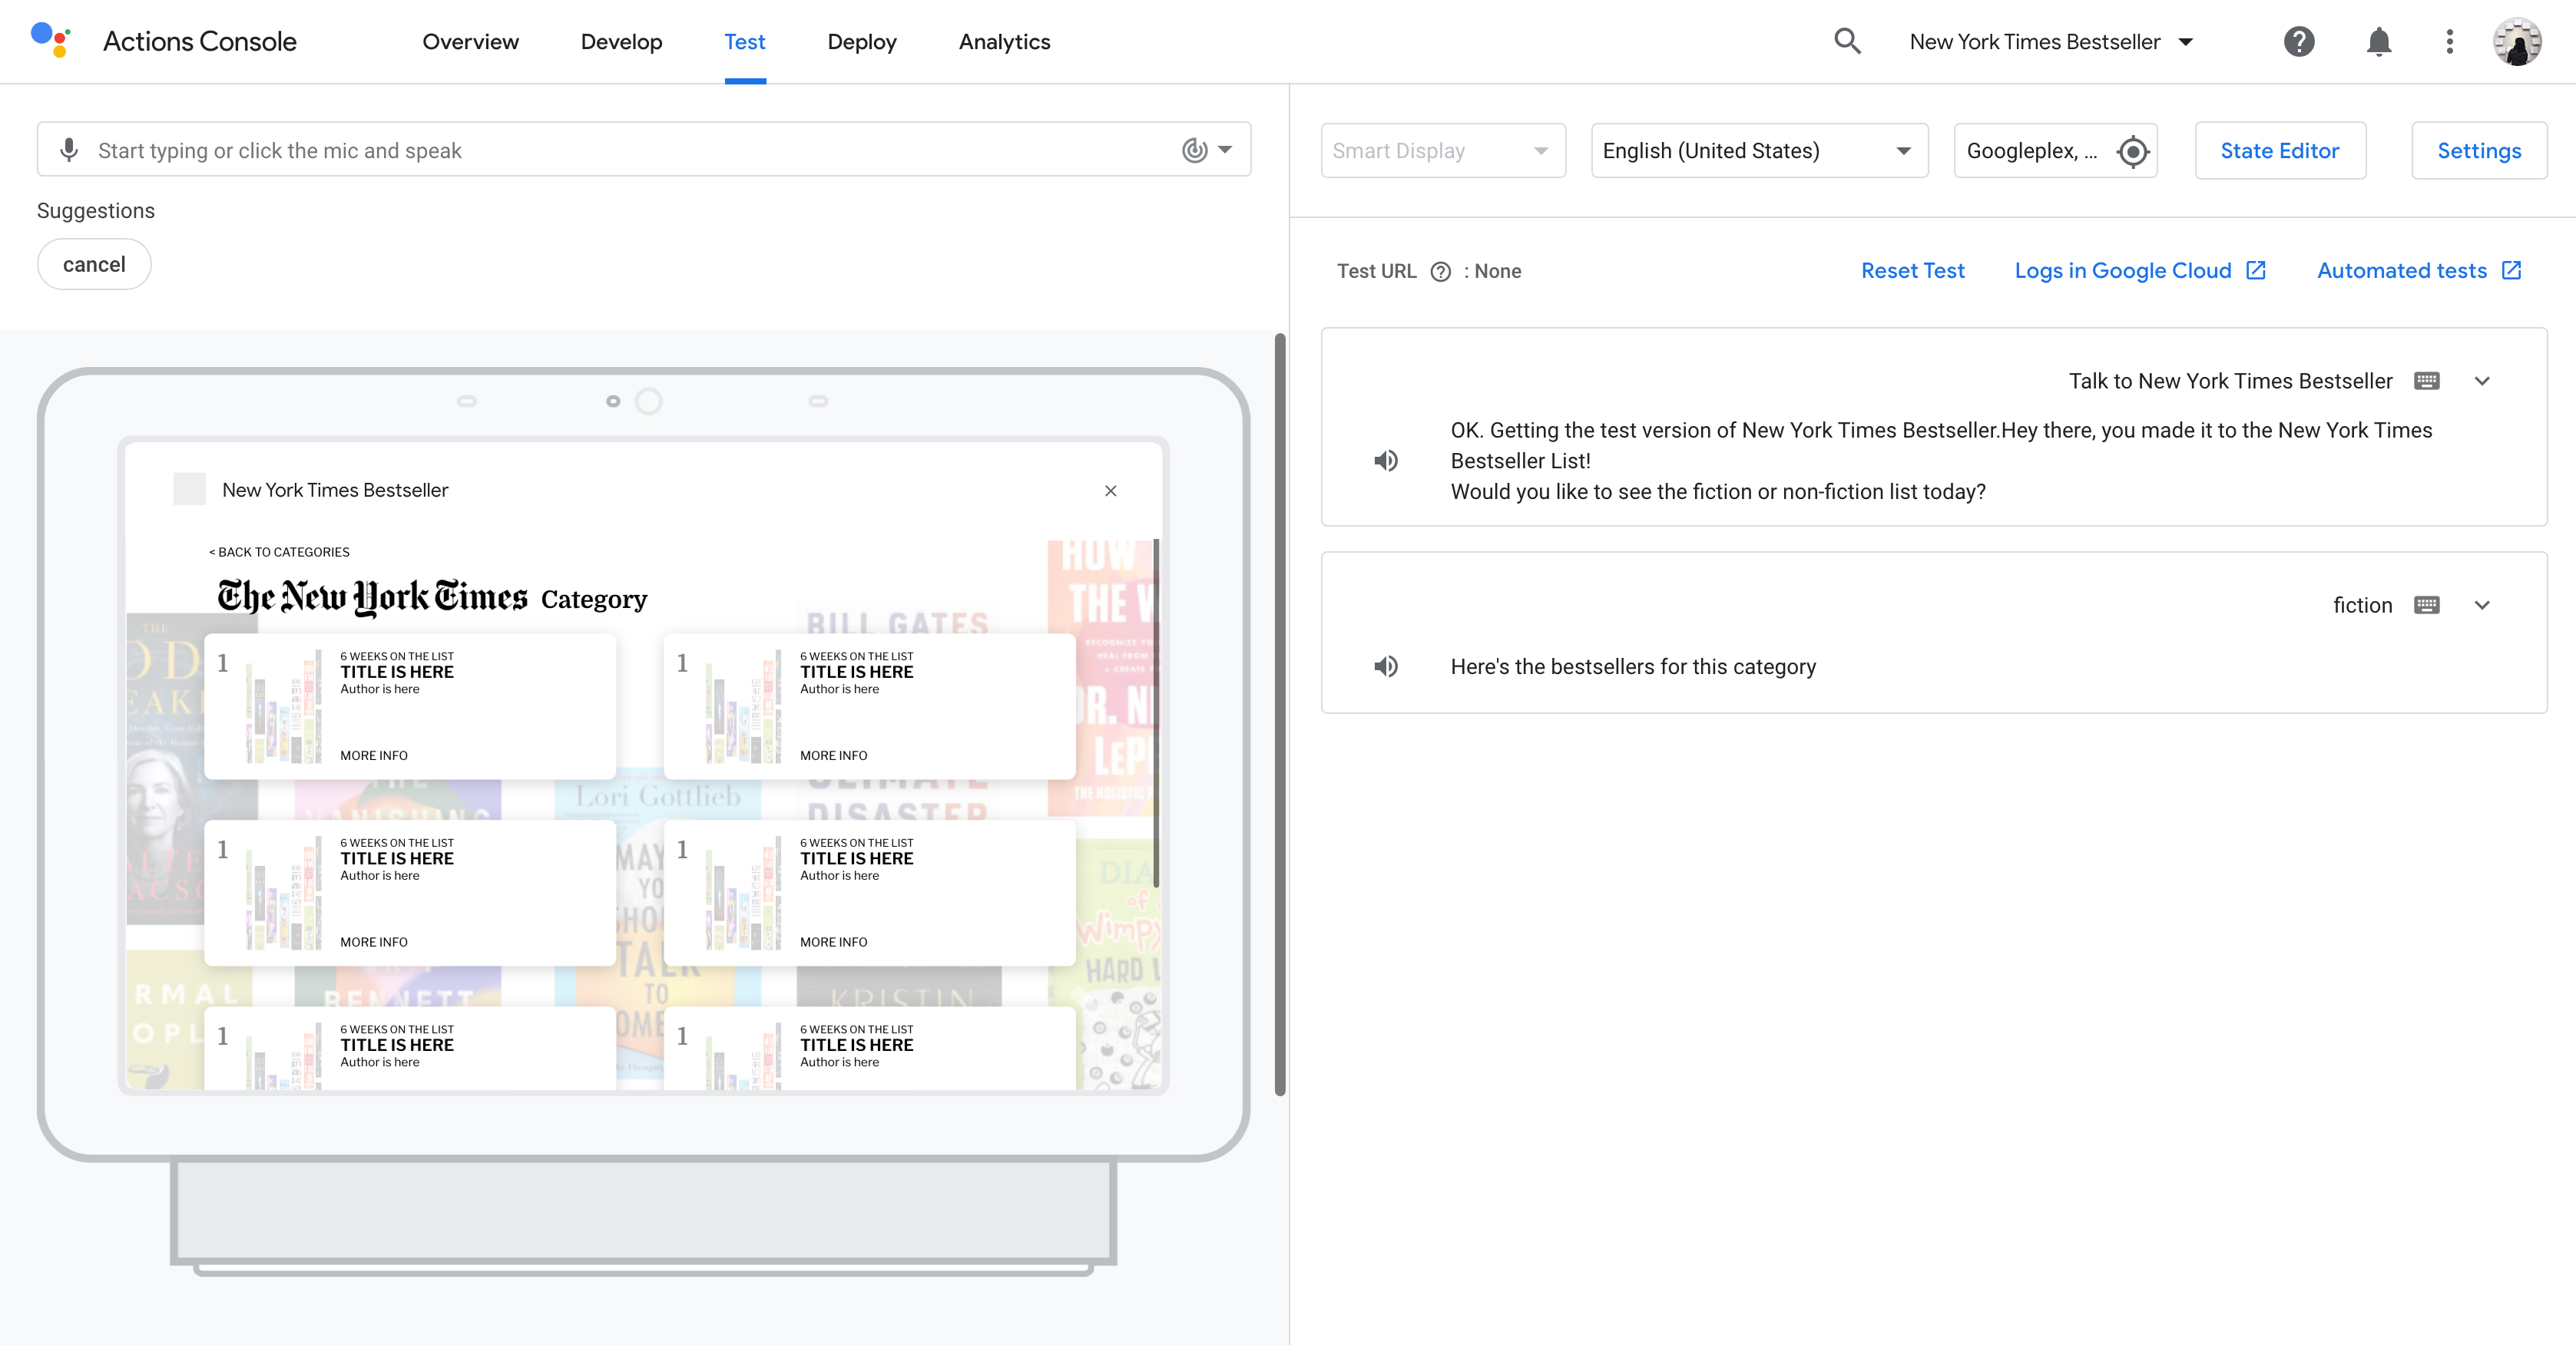Screen dimensions: 2576x1345
Task: Click the Reset Test link
Action: (x=1912, y=271)
